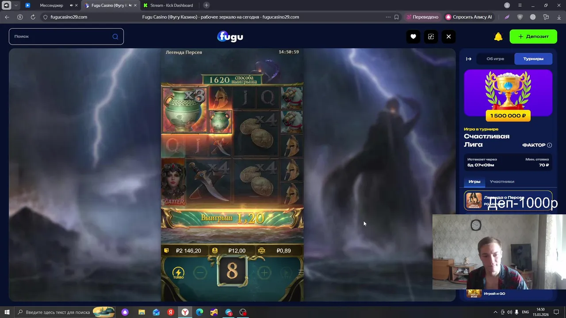This screenshot has height=318, width=566.
Task: Click Спросить Алису AI button
Action: click(469, 17)
